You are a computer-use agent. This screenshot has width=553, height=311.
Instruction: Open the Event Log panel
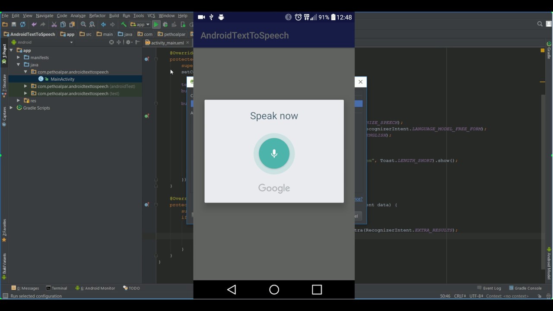pos(489,288)
